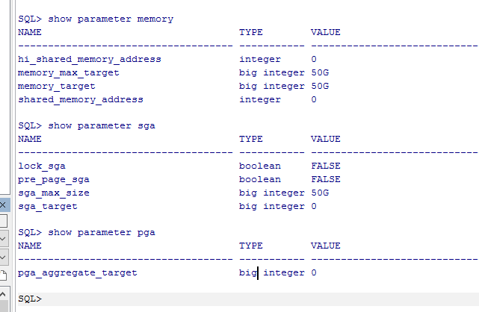Select the pre_page_sga parameter name

tap(51, 179)
